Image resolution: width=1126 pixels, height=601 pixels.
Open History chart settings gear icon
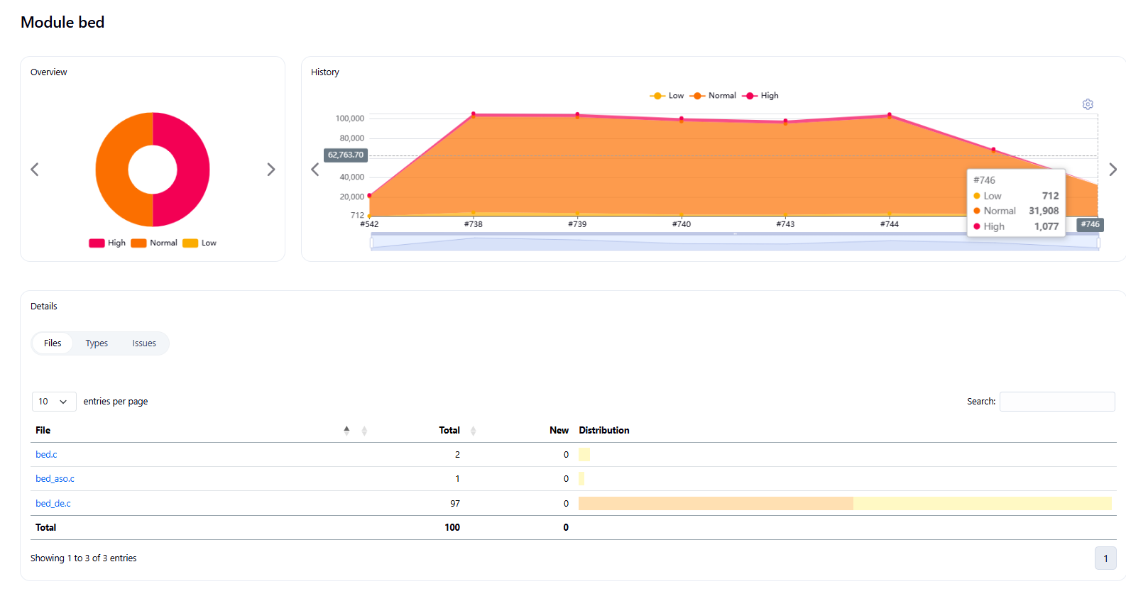click(1088, 104)
